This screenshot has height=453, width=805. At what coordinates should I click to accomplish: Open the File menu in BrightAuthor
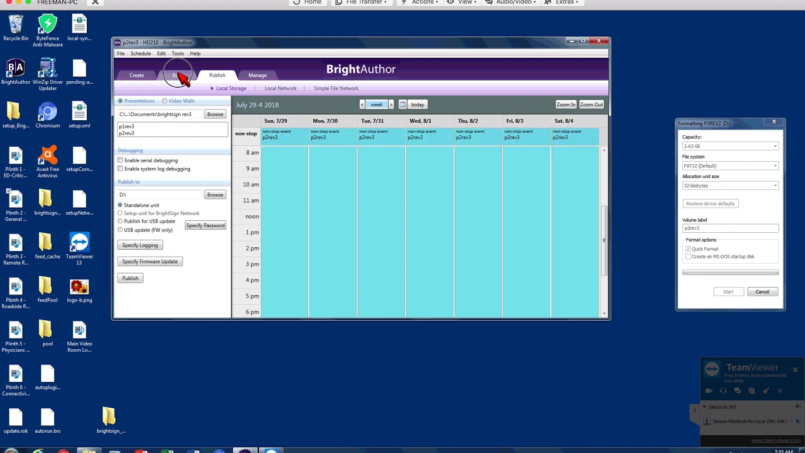pos(121,53)
